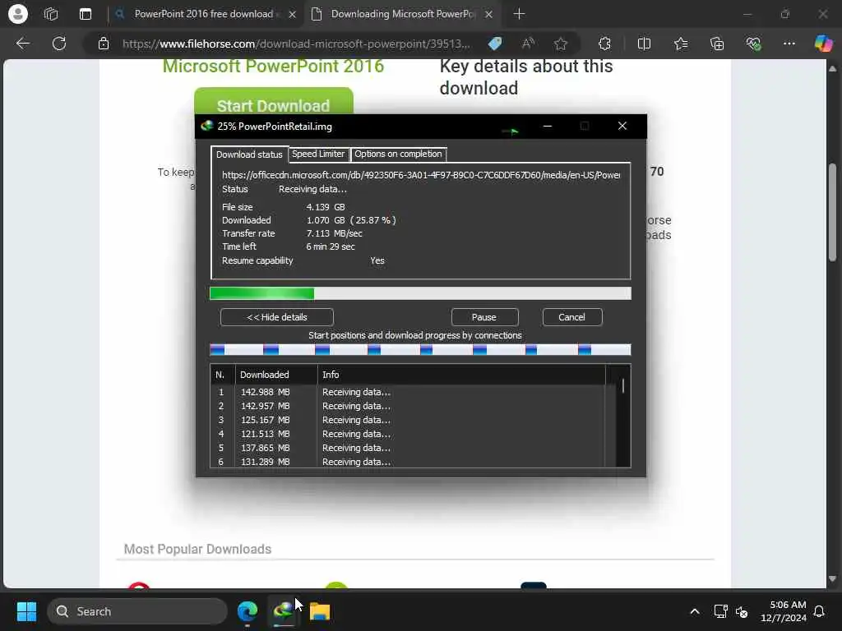This screenshot has width=842, height=631.
Task: Click the IDM title bar globe icon
Action: (206, 126)
